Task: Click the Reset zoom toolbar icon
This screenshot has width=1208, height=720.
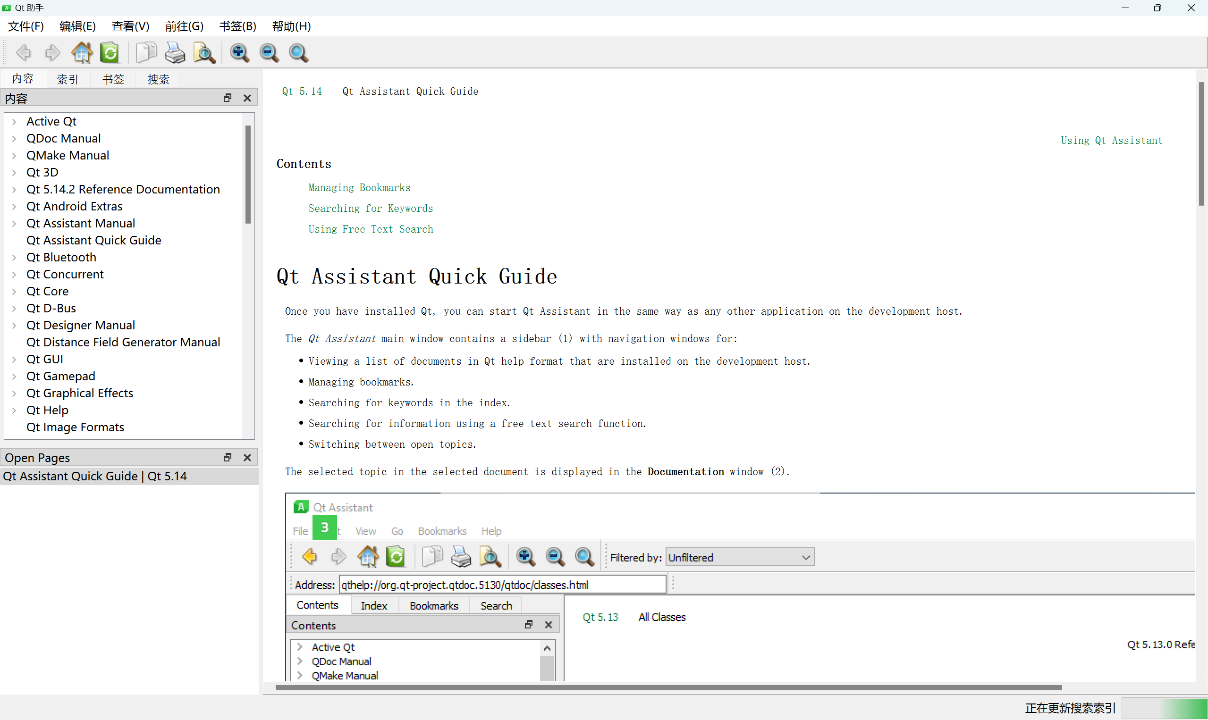Action: pyautogui.click(x=298, y=53)
